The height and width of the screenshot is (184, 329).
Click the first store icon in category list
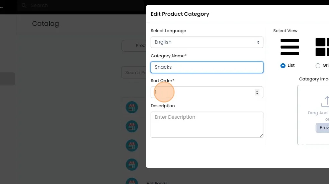click(x=132, y=107)
